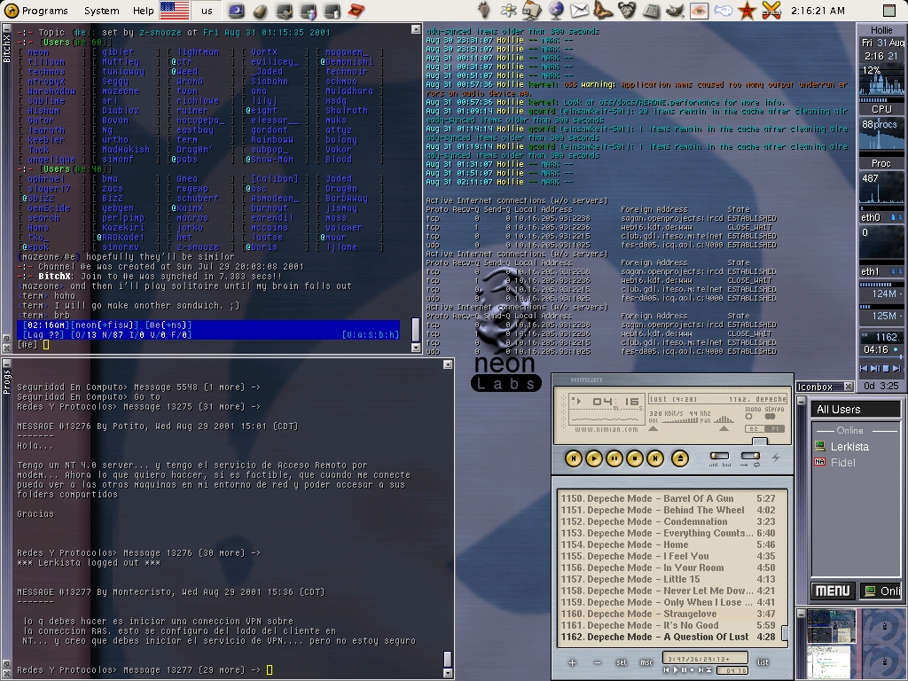Image resolution: width=908 pixels, height=681 pixels.
Task: Launch the butterfly icon application
Action: pyautogui.click(x=603, y=11)
